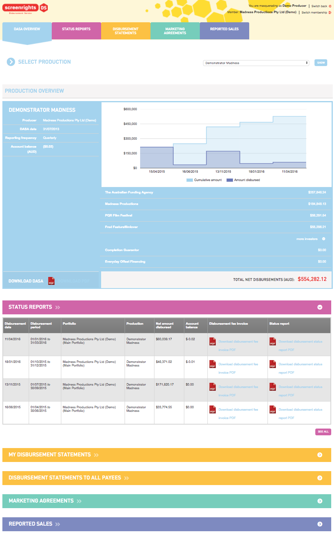Click the Disbursement date column header
The height and width of the screenshot is (534, 334).
(x=16, y=325)
